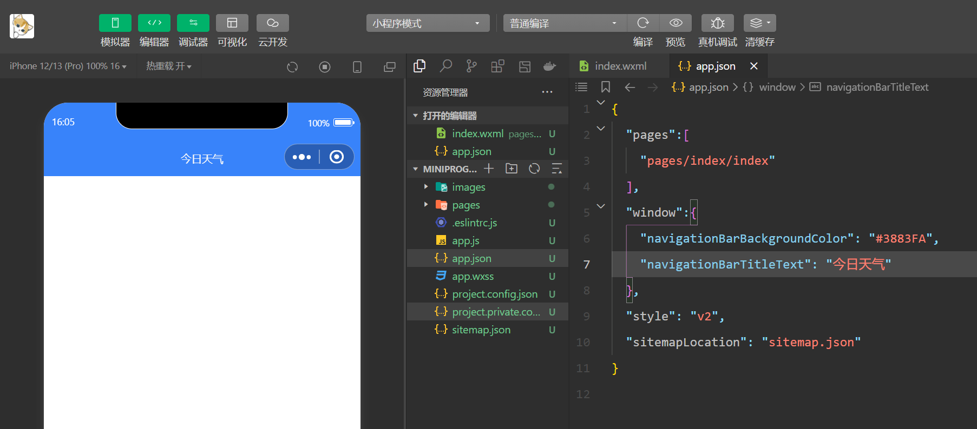Open the hot reload (热重载 开) dropdown
This screenshot has height=429, width=977.
click(x=169, y=66)
